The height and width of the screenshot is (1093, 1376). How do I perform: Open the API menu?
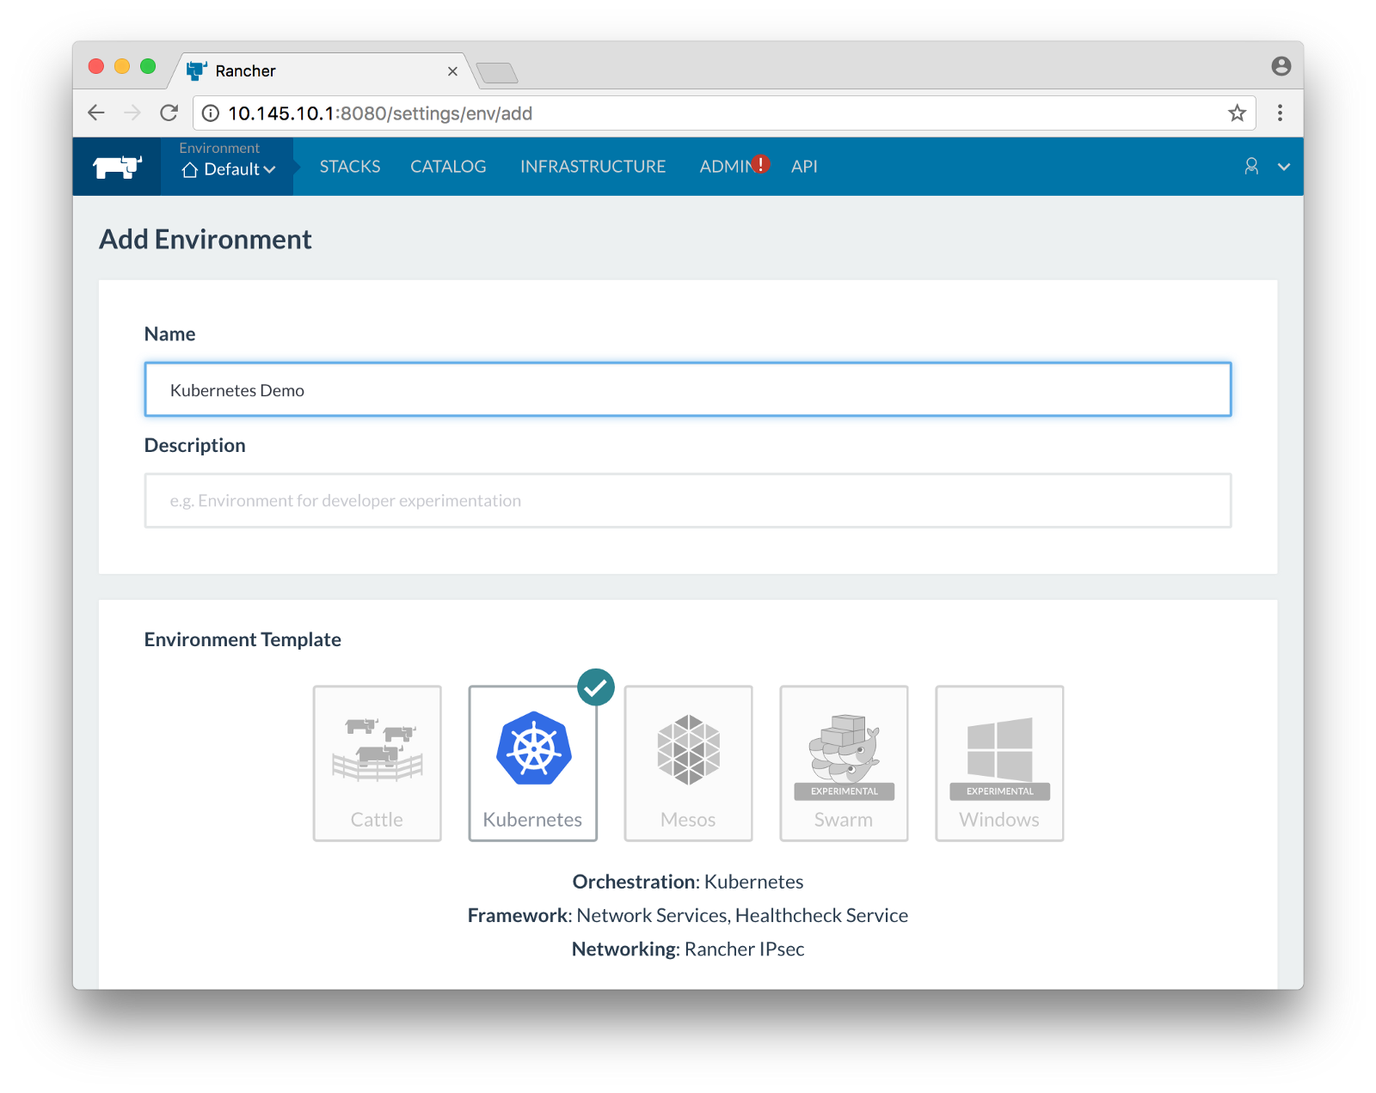[x=804, y=167]
